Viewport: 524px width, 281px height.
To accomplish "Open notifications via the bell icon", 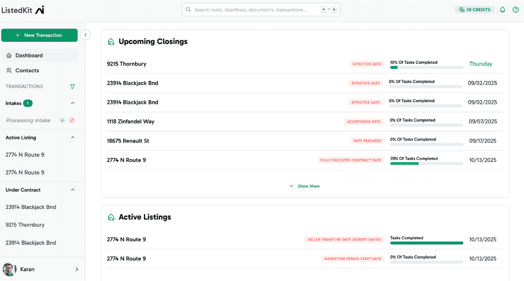I will coord(502,9).
